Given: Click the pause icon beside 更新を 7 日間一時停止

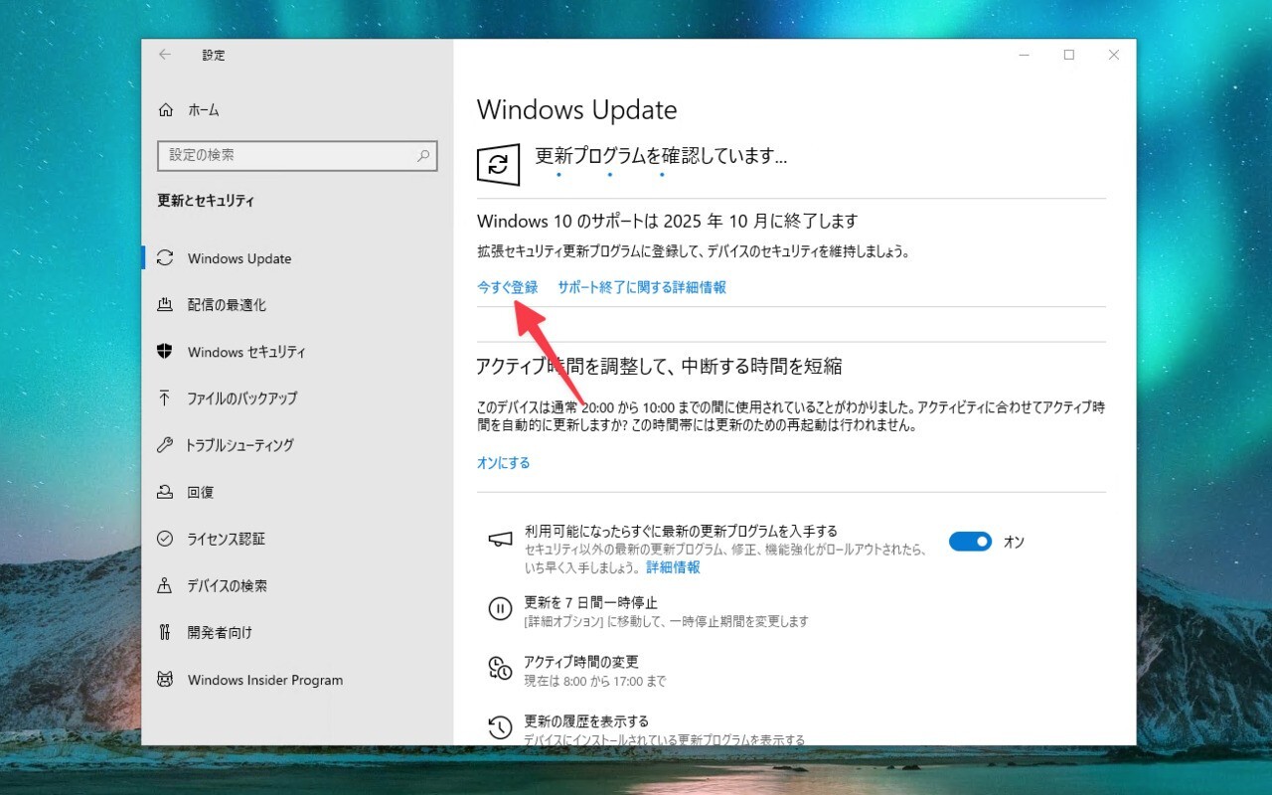Looking at the screenshot, I should pos(500,609).
